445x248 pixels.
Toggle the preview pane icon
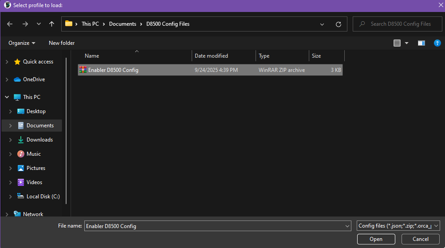421,43
